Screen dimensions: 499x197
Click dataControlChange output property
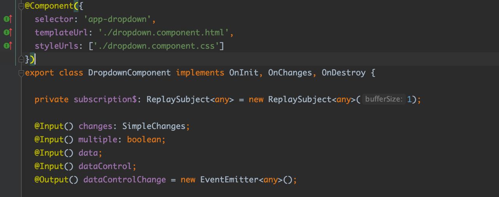click(x=125, y=179)
